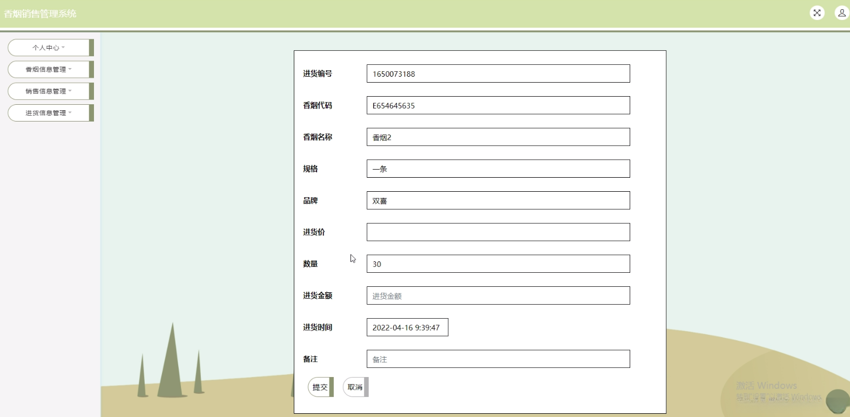Image resolution: width=850 pixels, height=417 pixels.
Task: Submit the form with 提交 button
Action: pos(321,387)
